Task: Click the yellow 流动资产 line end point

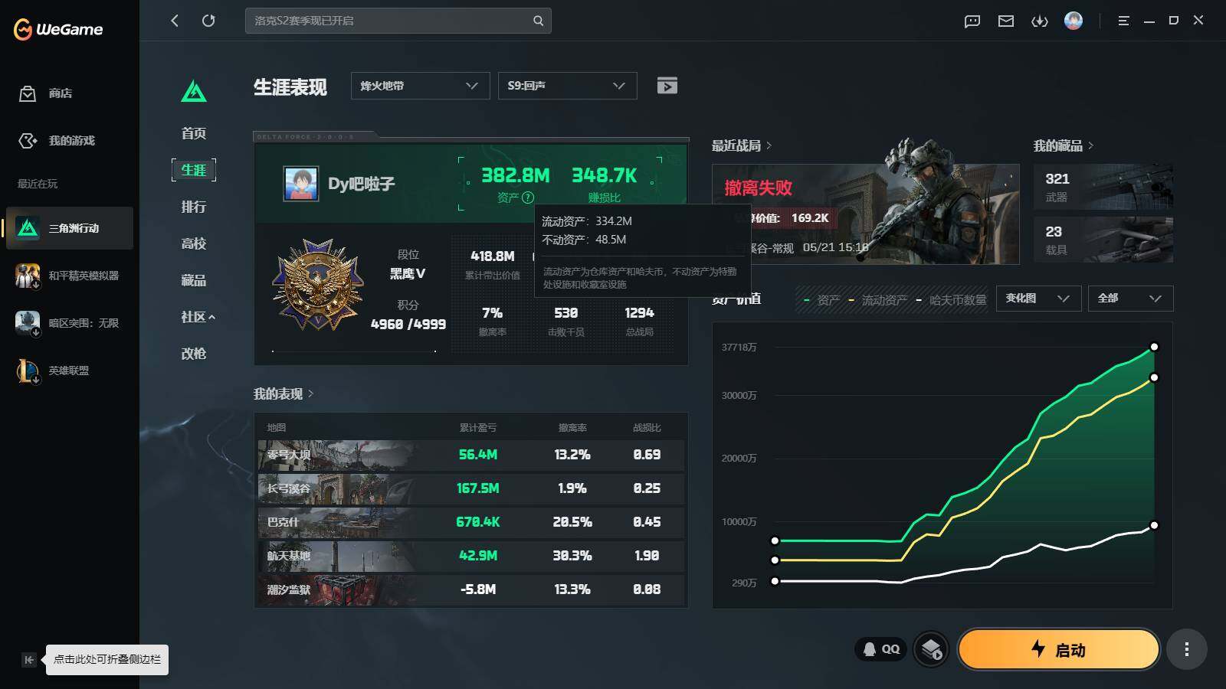Action: click(1154, 377)
